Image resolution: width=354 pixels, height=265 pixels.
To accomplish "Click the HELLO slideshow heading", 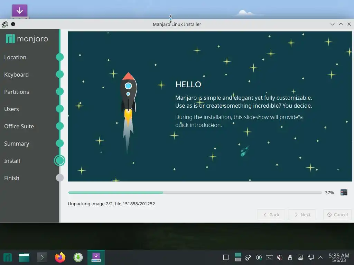I will point(188,85).
